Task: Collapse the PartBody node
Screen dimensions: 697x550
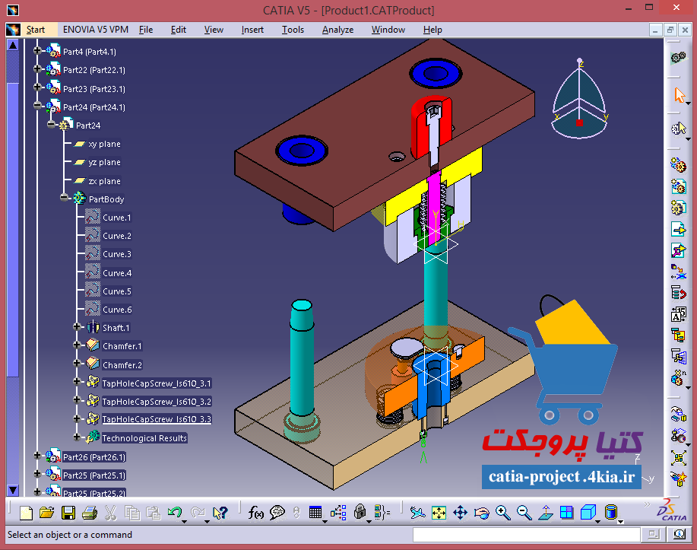Action: pos(65,198)
